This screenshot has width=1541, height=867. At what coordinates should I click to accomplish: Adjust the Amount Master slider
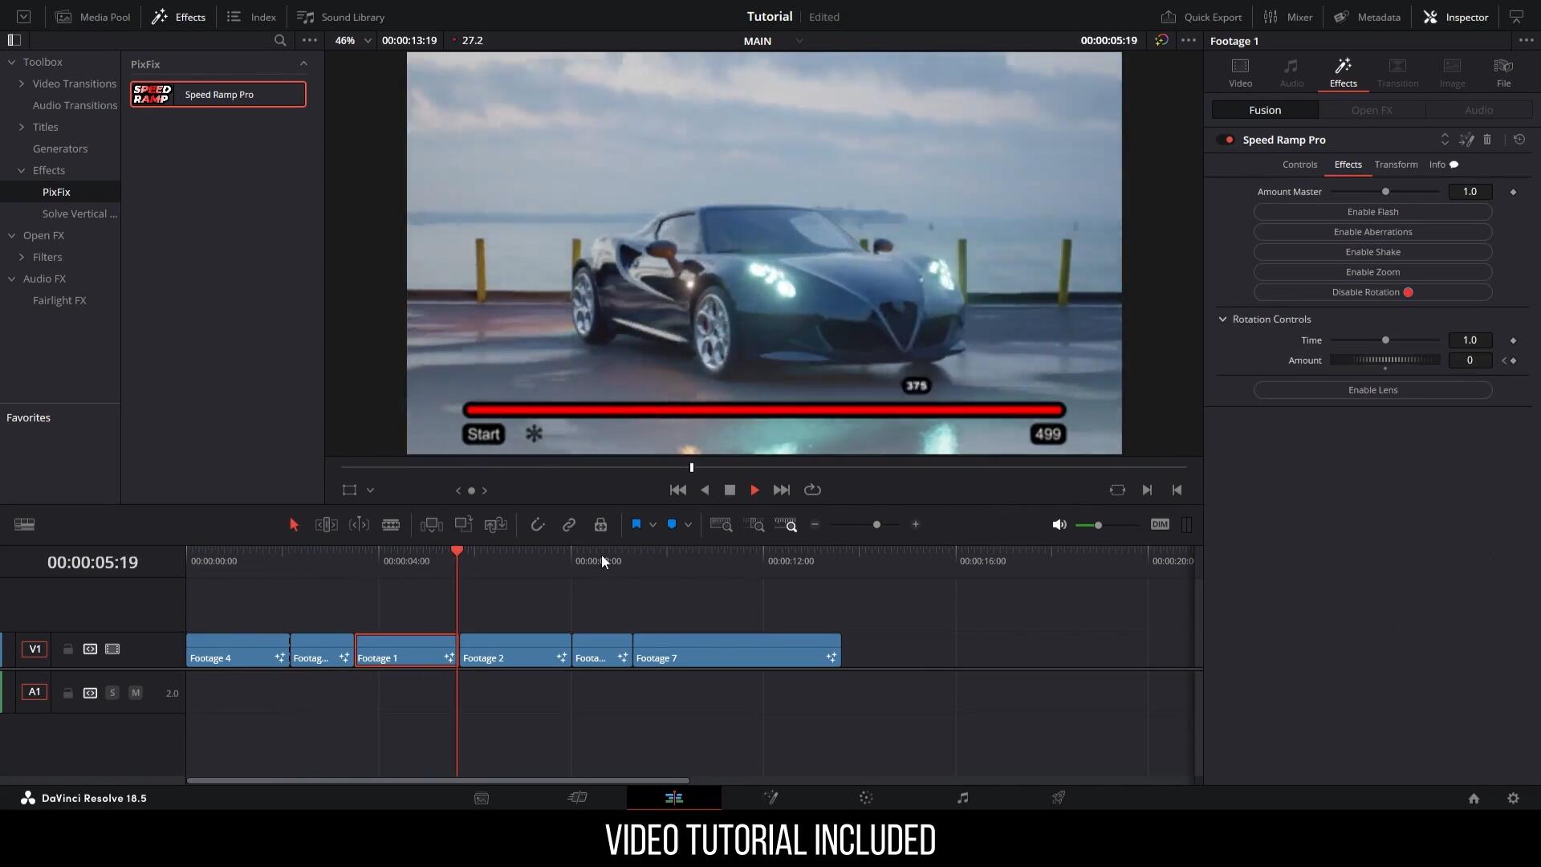point(1385,192)
